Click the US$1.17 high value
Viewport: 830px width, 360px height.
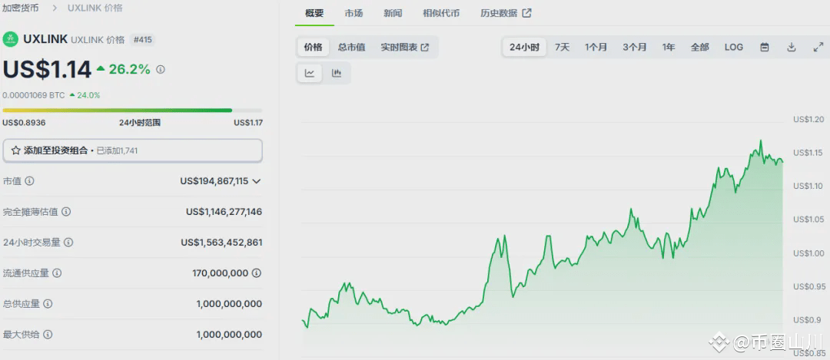248,123
